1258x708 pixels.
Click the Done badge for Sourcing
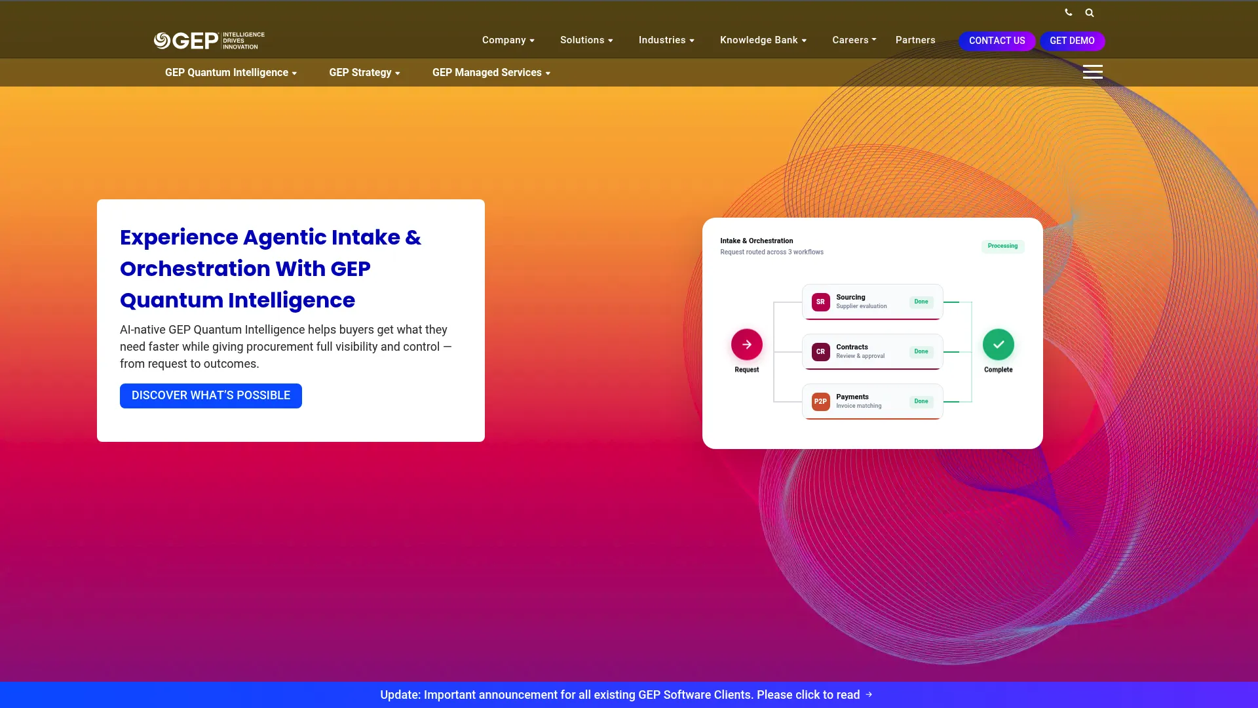coord(921,302)
